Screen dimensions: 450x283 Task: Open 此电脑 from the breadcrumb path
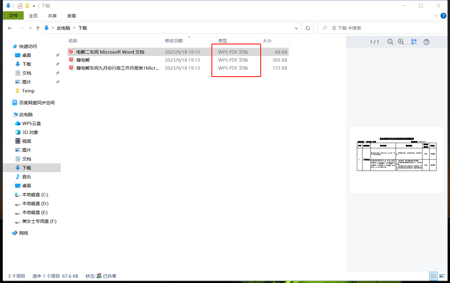click(x=63, y=28)
